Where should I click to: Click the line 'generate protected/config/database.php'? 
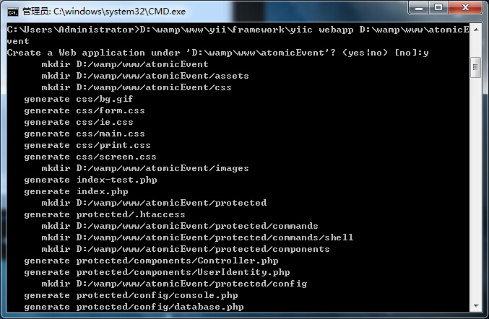[x=134, y=307]
